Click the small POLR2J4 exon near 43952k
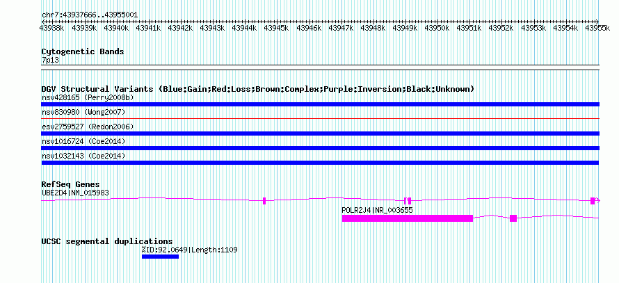This screenshot has width=619, height=283. coord(513,218)
